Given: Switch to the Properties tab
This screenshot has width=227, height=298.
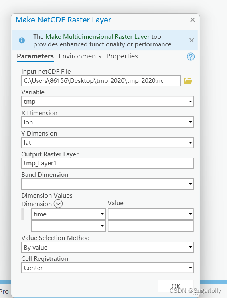Looking at the screenshot, I should pos(122,56).
